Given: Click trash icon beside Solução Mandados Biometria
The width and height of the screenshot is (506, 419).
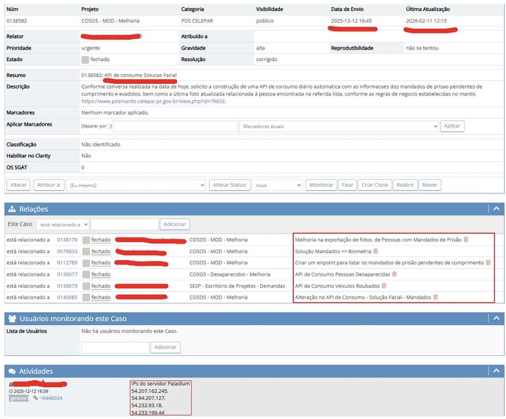Looking at the screenshot, I should tap(376, 251).
